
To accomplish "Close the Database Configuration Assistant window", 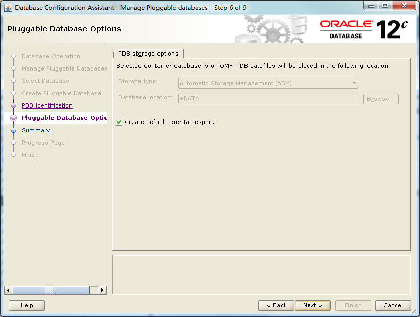I will (405, 6).
